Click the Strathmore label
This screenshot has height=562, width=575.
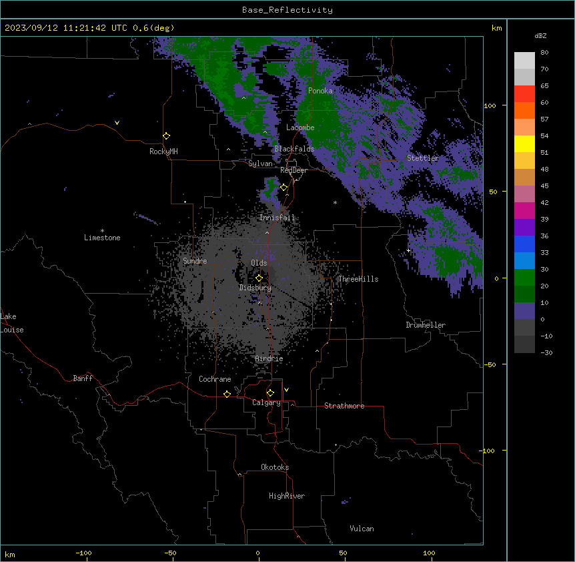point(344,406)
